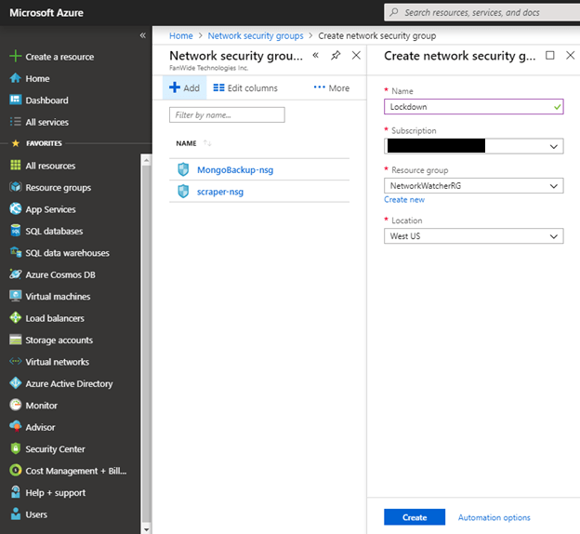The image size is (580, 534).
Task: Open the Advisor cloud icon
Action: [x=16, y=427]
